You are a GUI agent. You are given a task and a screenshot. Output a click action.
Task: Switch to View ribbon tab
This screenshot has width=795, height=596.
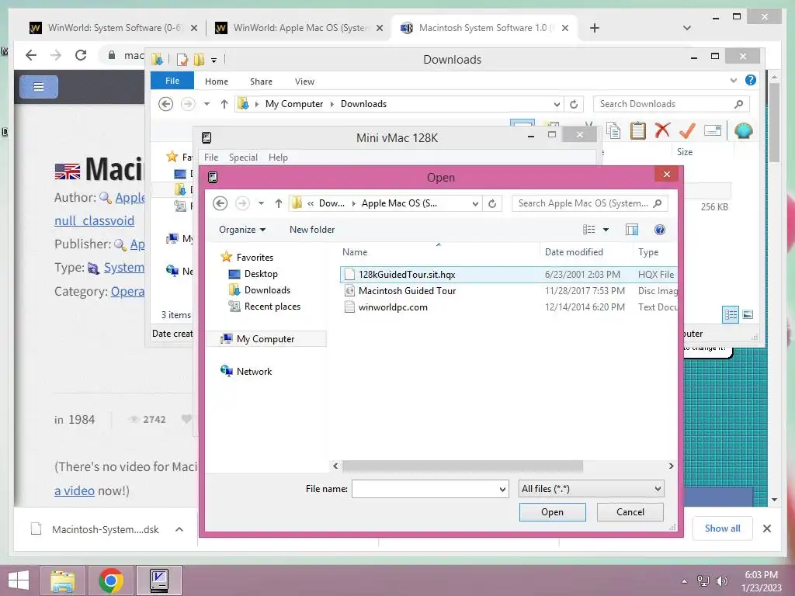[304, 81]
